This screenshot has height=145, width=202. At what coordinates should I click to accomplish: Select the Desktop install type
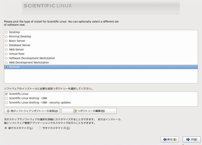[x=7, y=32]
